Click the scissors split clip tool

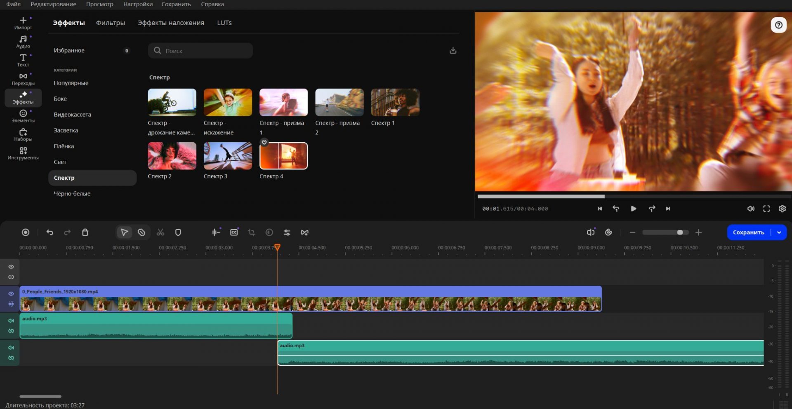tap(160, 233)
